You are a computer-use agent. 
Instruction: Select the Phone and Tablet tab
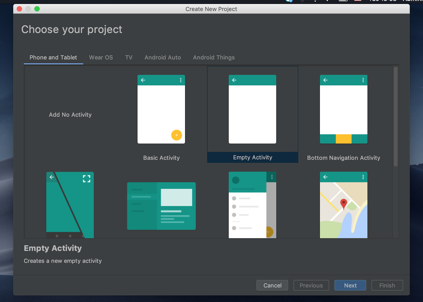pos(53,57)
